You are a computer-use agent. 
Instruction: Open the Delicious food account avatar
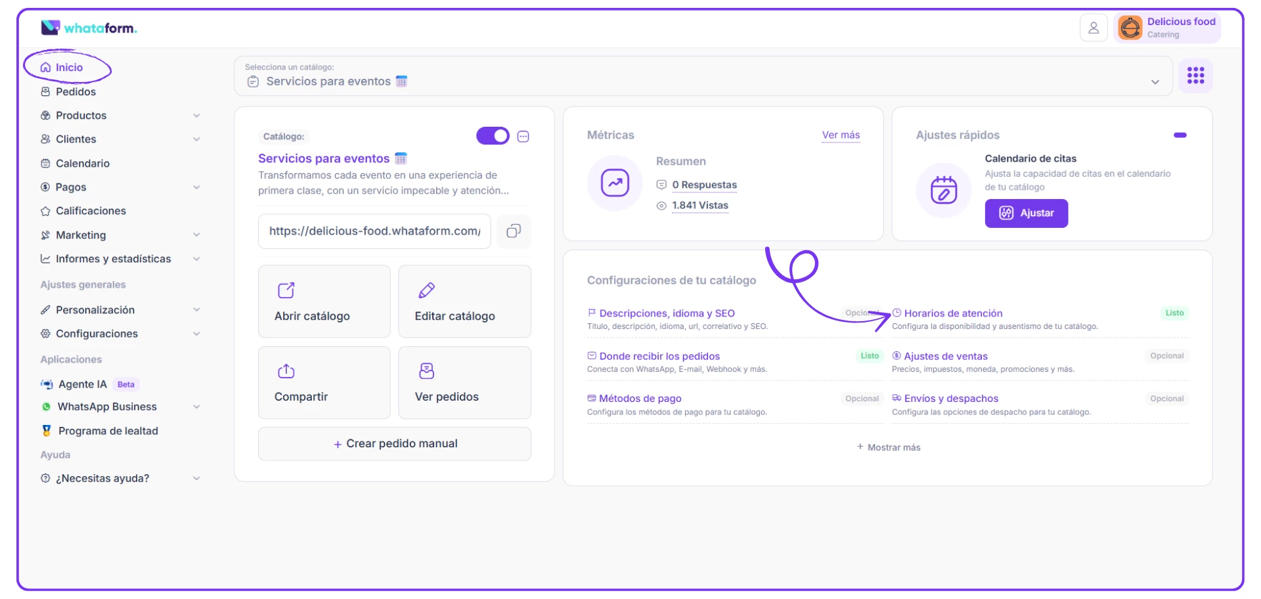[1130, 28]
